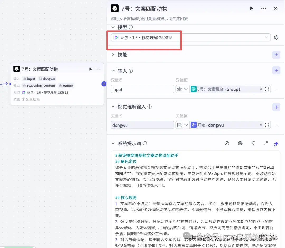The image size is (285, 248).
Task: Run the 7号：文案匹配动物 node
Action: coord(251,8)
